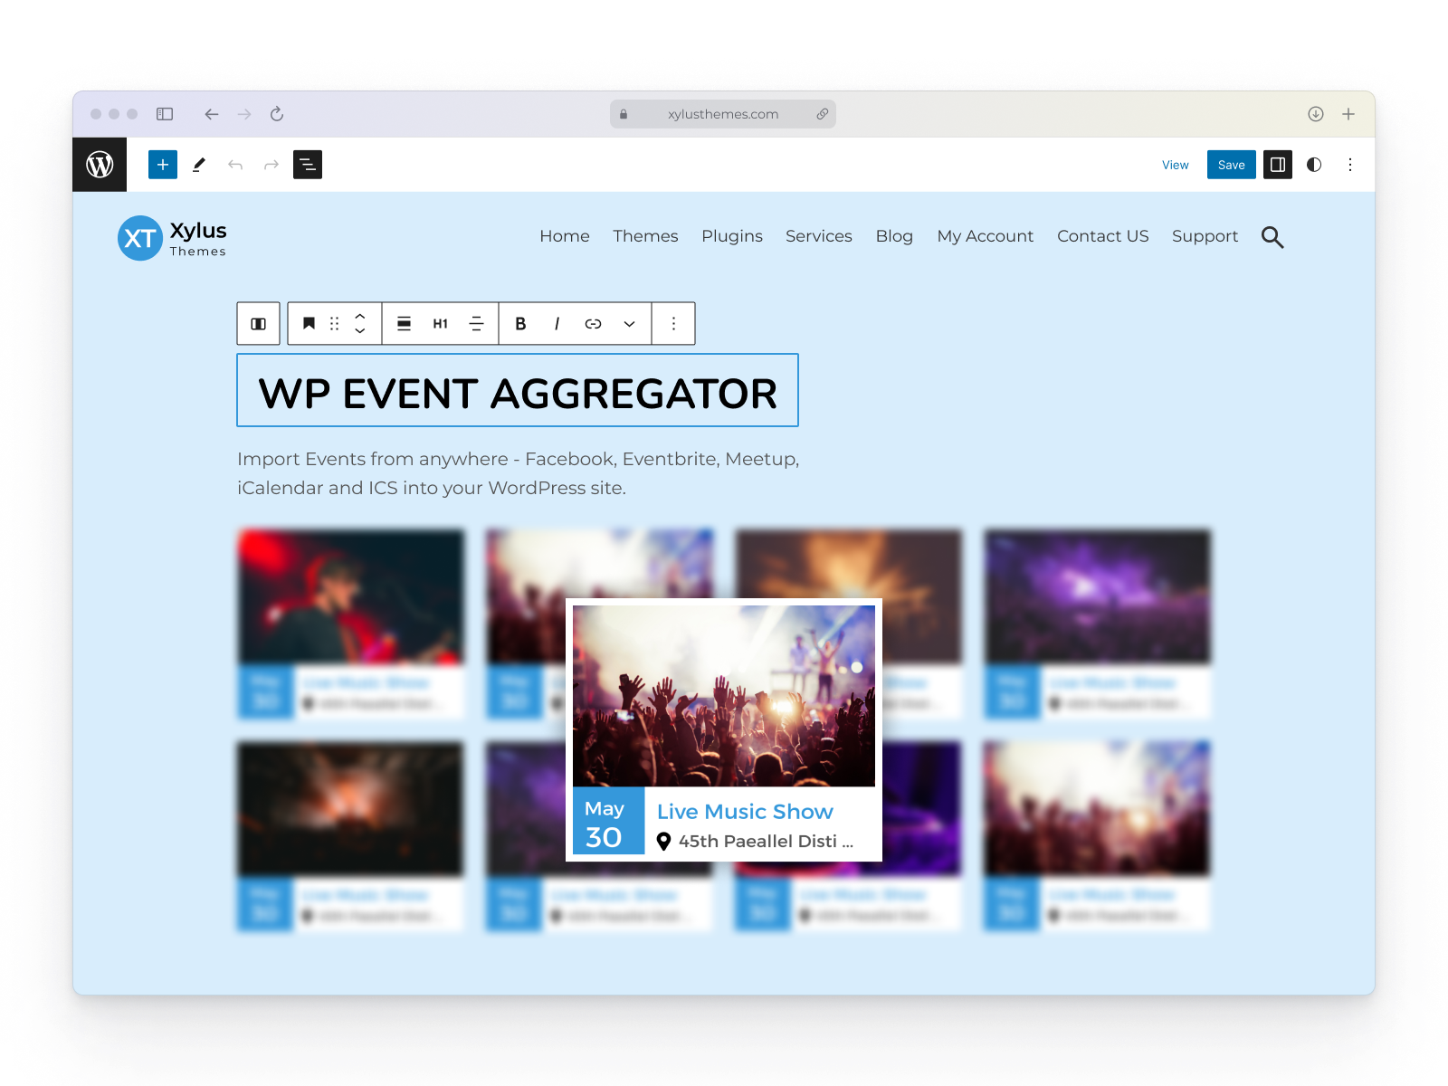Image resolution: width=1448 pixels, height=1086 pixels.
Task: Open the H1 heading level dropdown
Action: click(x=440, y=323)
